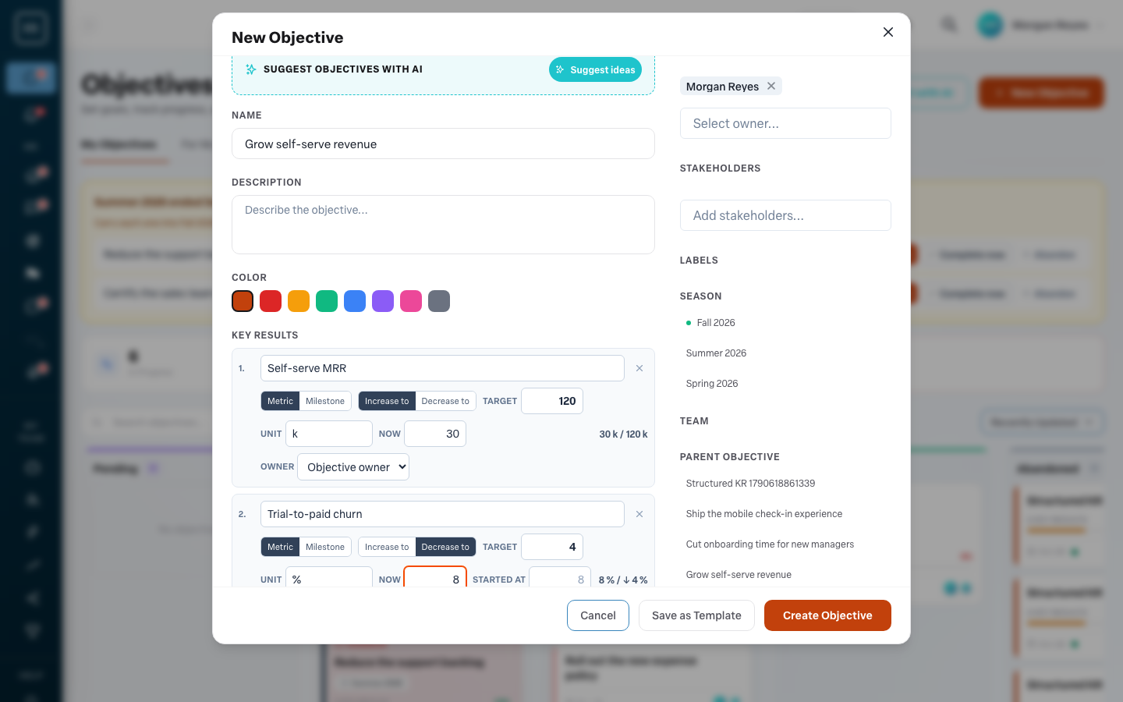Click the Suggest ideas button

[595, 69]
